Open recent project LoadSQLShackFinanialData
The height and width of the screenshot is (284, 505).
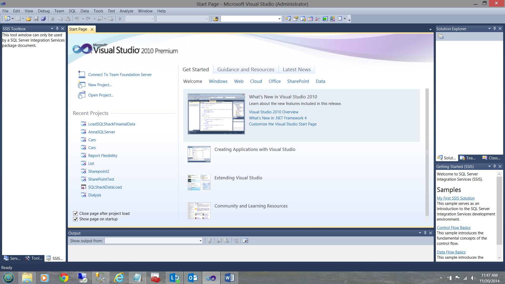112,124
